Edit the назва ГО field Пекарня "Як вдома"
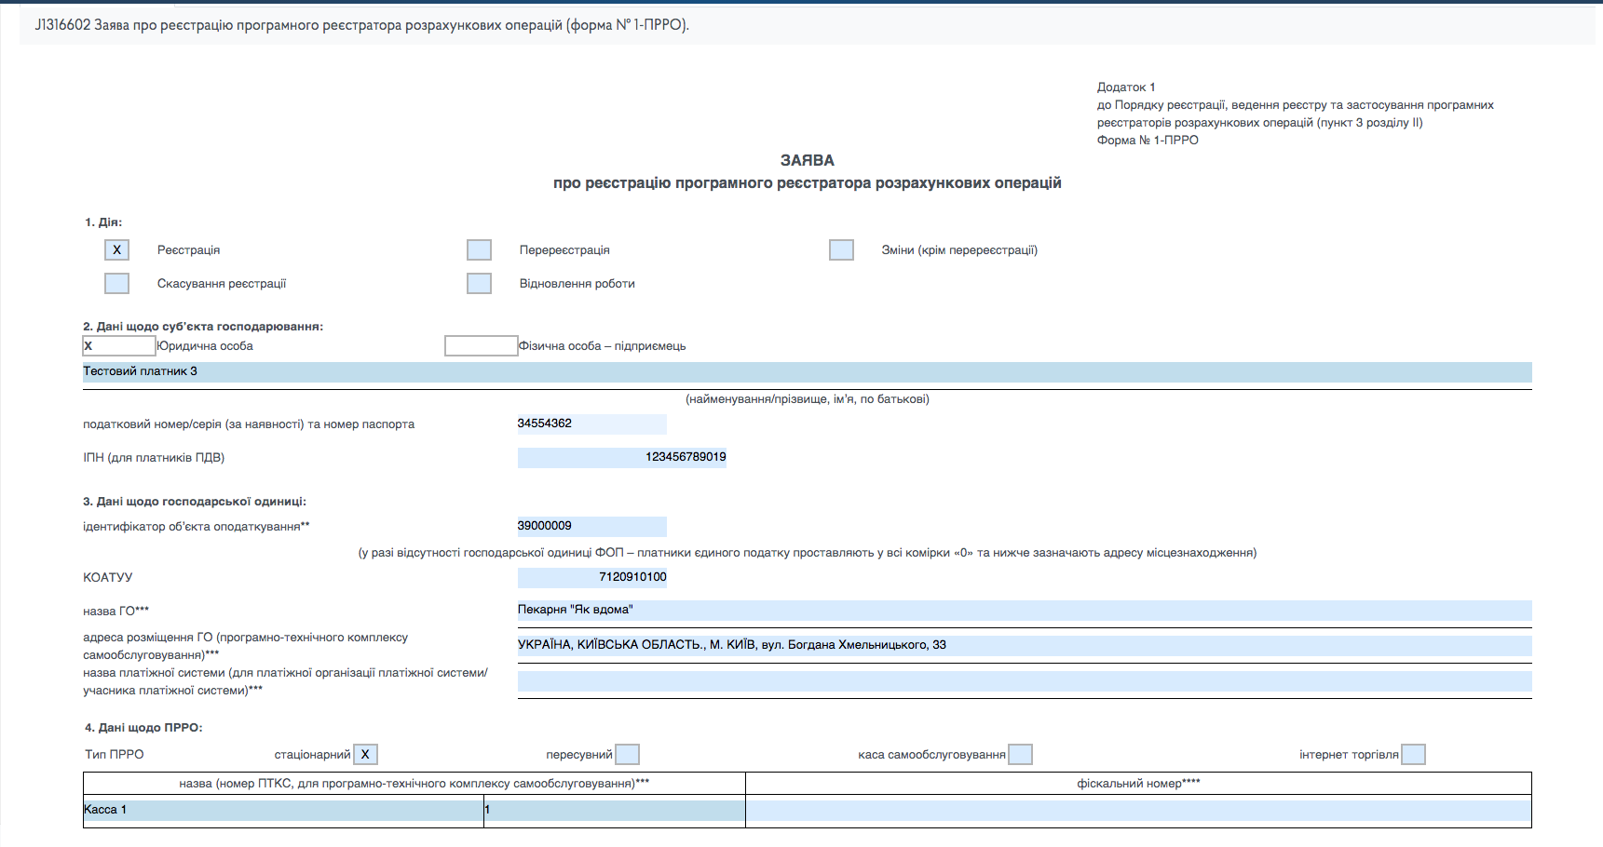 coord(1024,610)
